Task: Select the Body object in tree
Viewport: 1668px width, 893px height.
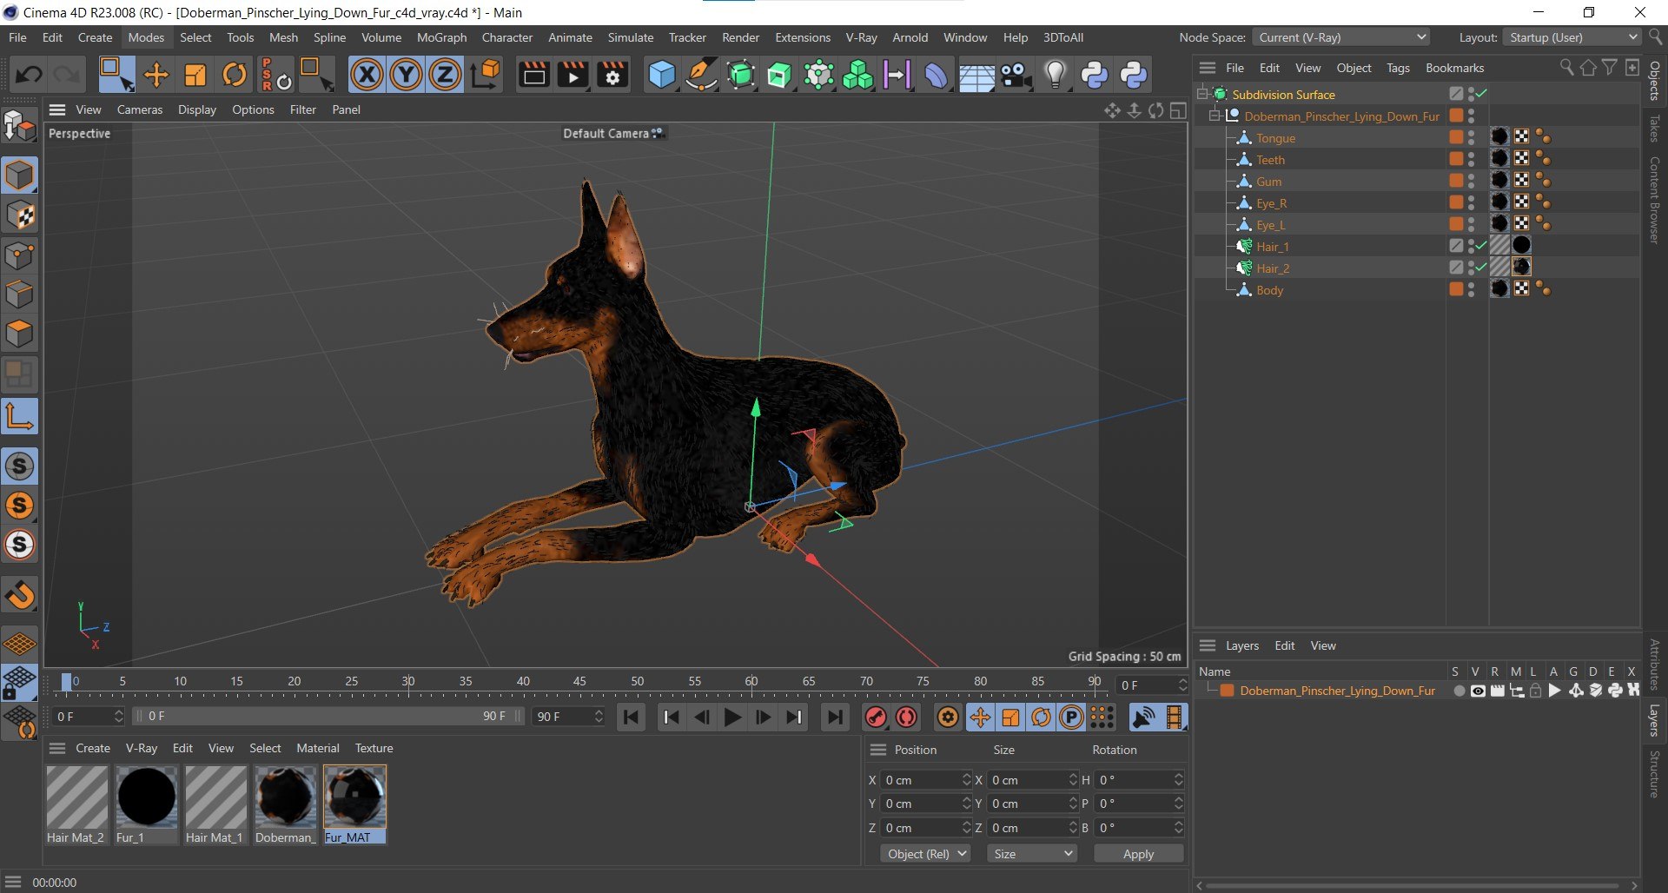Action: pyautogui.click(x=1269, y=290)
